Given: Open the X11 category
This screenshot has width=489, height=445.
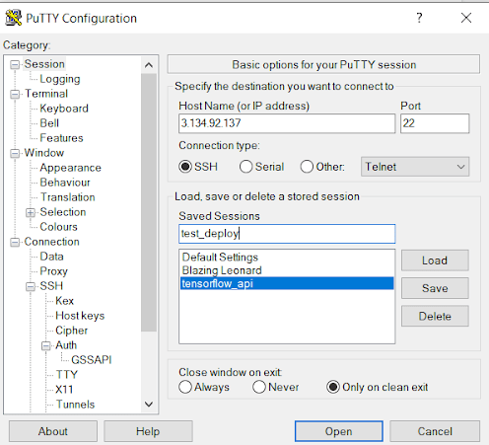Looking at the screenshot, I should tap(64, 390).
